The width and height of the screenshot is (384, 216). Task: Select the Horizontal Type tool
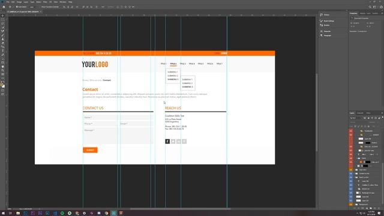point(2,51)
